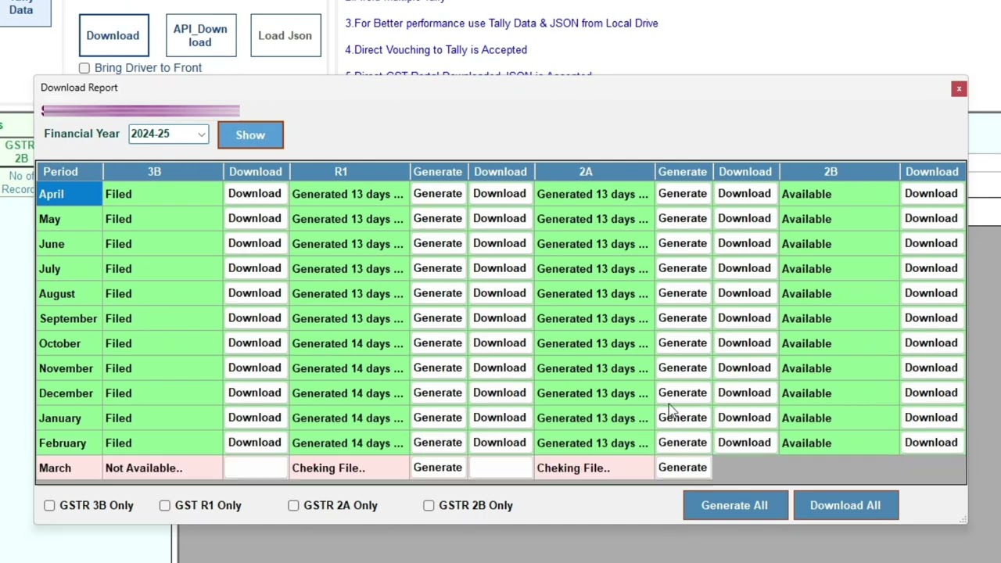Generate 2A report for March

coord(683,467)
